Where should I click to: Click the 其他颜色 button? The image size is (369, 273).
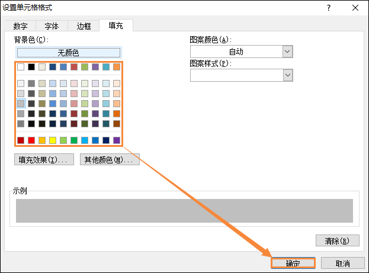click(110, 160)
